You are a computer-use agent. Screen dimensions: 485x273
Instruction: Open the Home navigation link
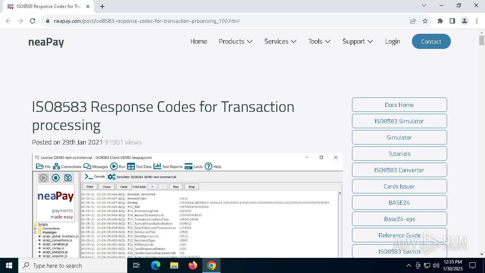pyautogui.click(x=199, y=41)
